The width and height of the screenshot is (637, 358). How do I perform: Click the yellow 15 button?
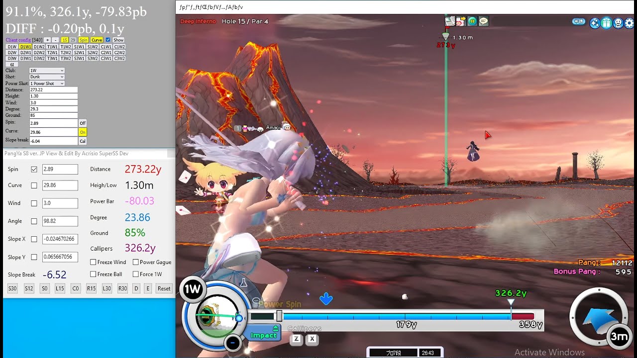click(x=65, y=40)
